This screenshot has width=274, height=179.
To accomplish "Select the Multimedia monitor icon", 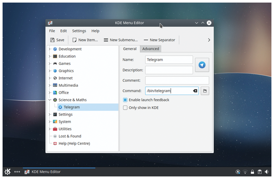I will tap(55, 85).
